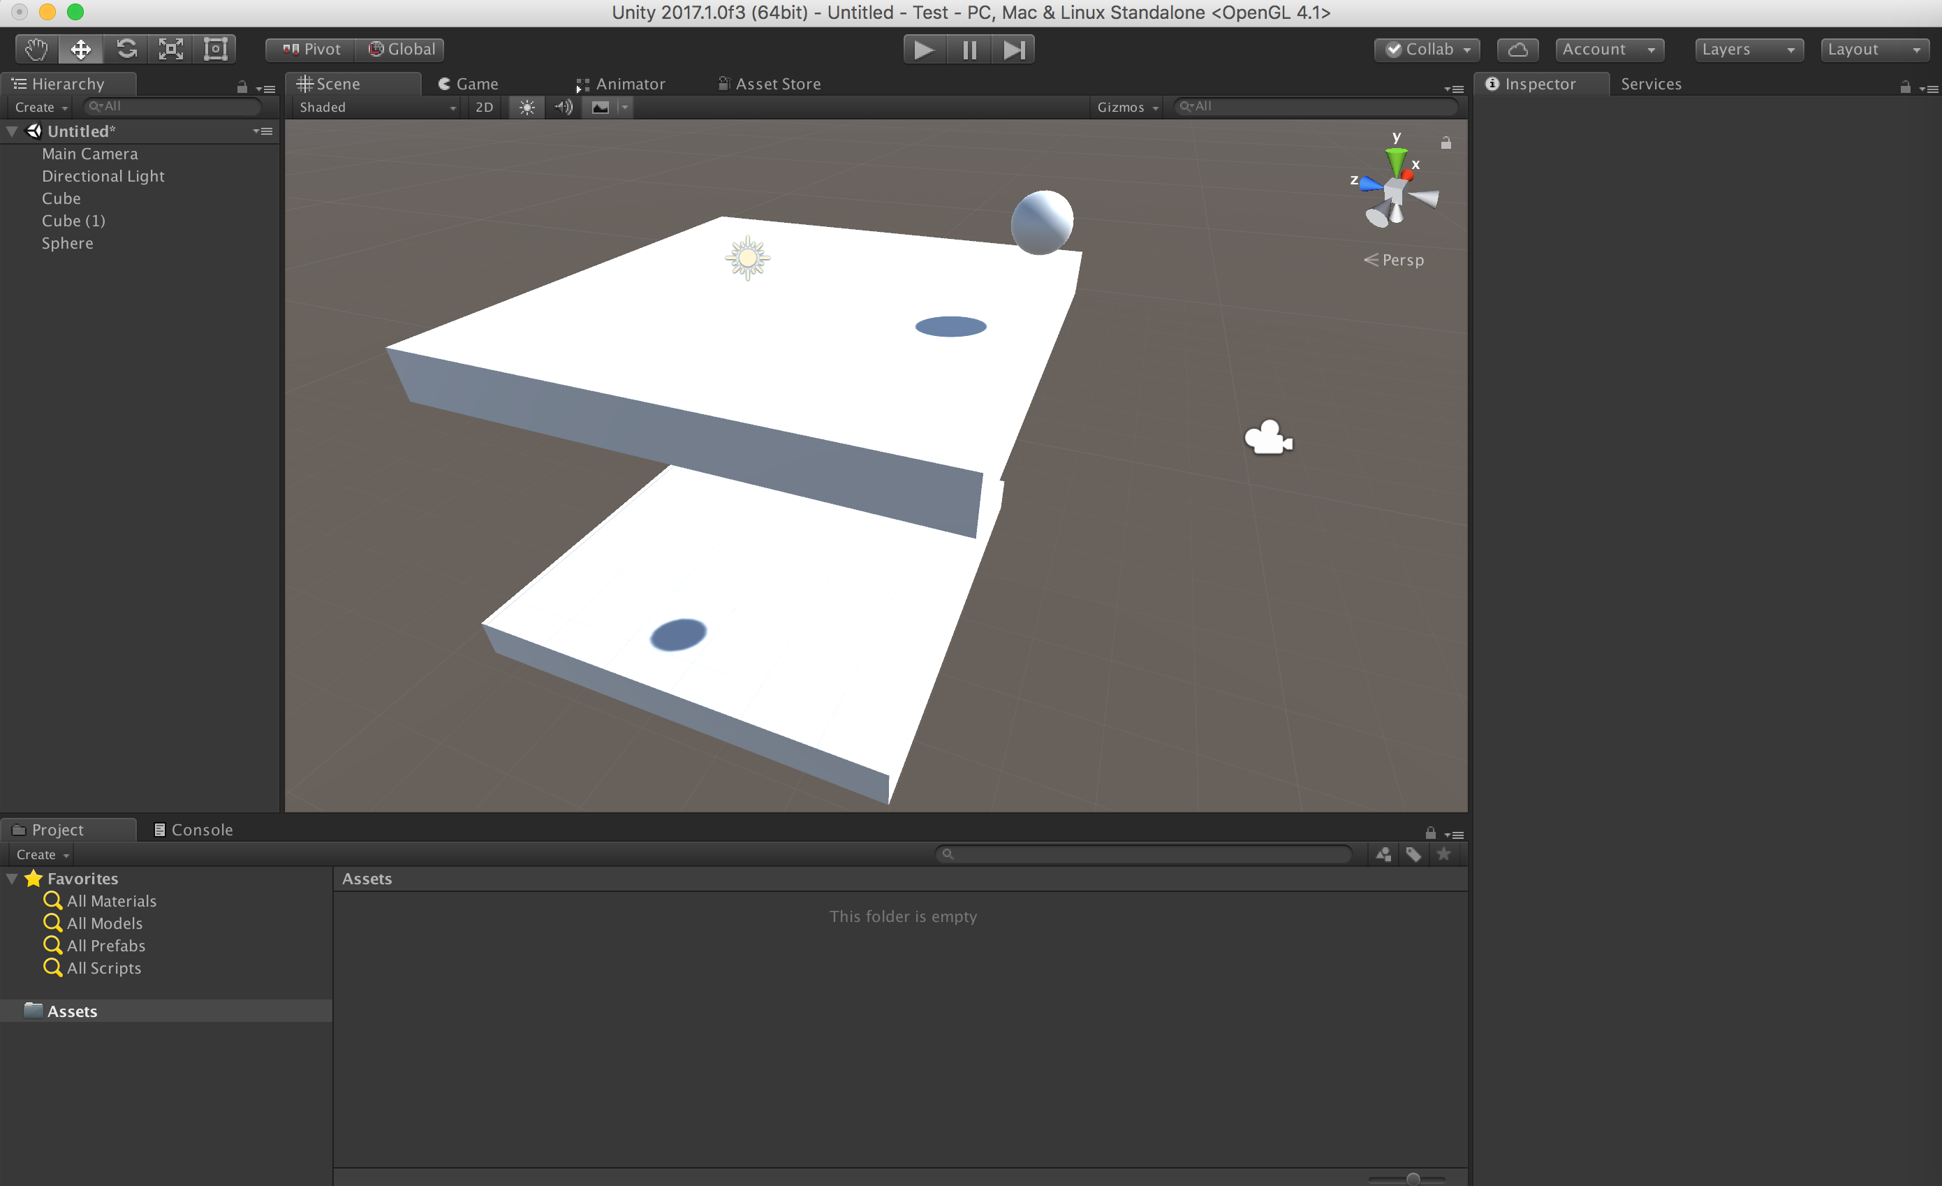Open the Collab dropdown

click(x=1427, y=49)
